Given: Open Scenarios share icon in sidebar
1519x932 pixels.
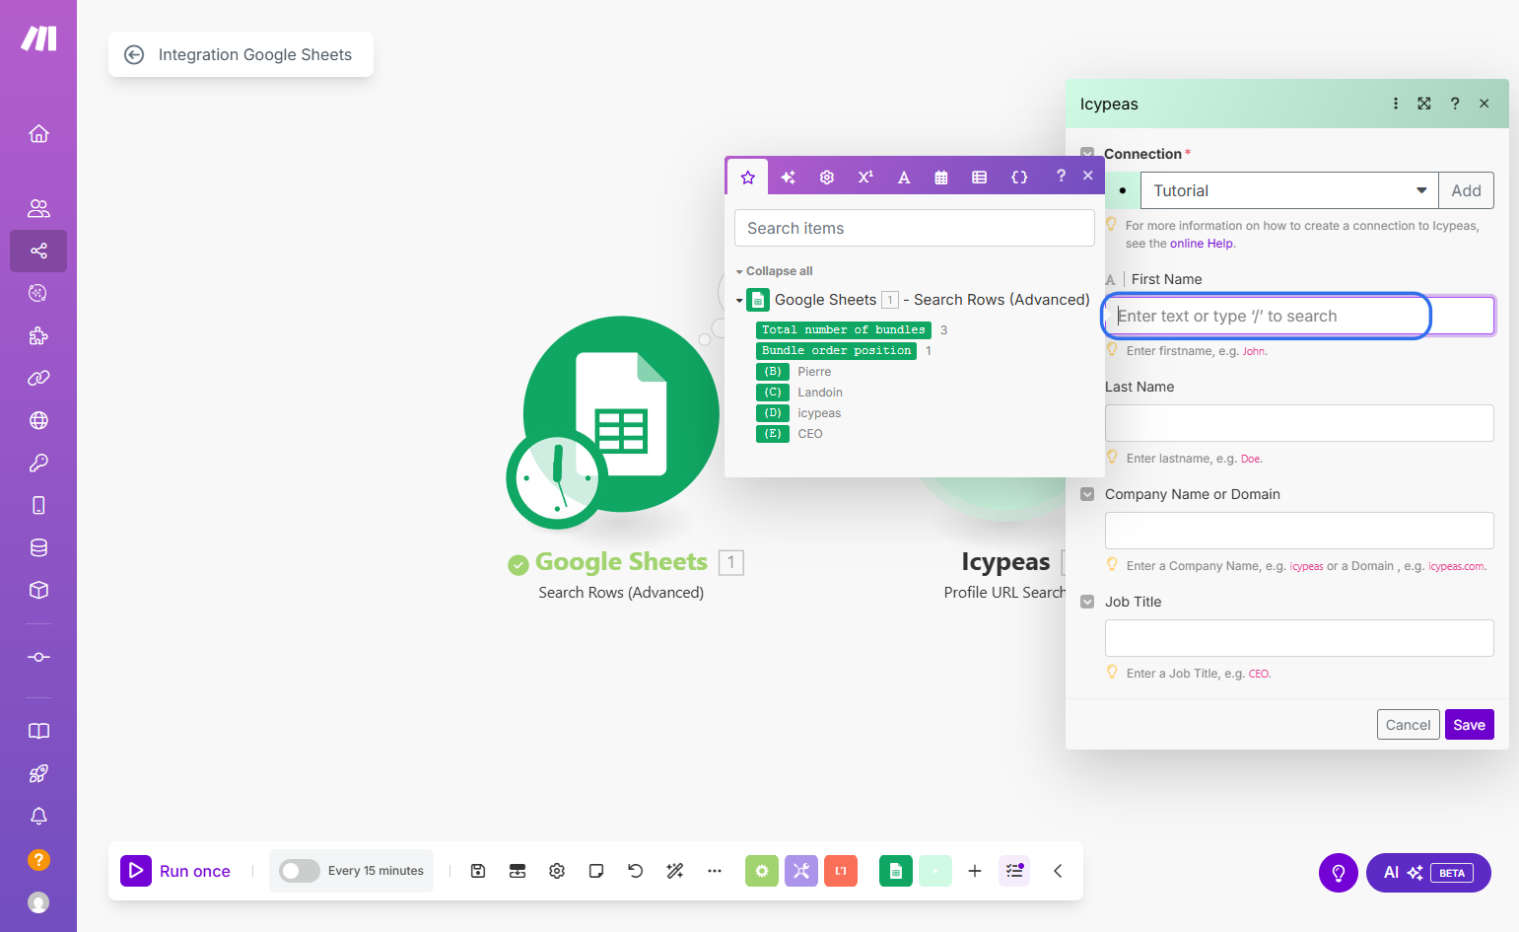Looking at the screenshot, I should click(38, 251).
